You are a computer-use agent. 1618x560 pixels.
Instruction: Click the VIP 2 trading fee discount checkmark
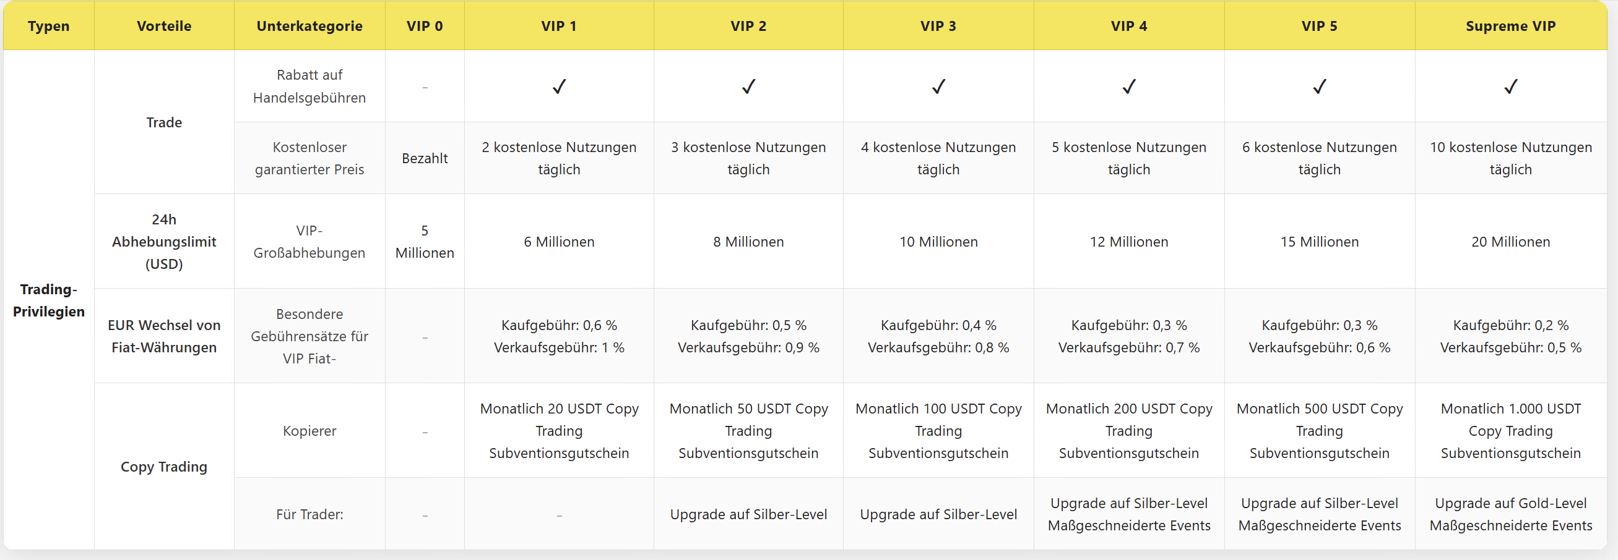pyautogui.click(x=748, y=87)
